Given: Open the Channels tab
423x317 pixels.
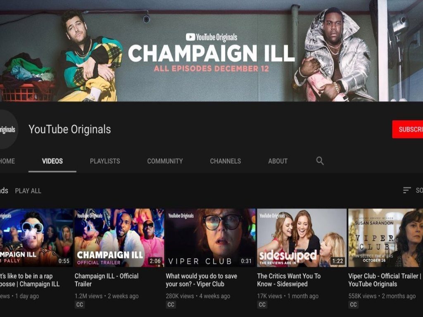Looking at the screenshot, I should [226, 161].
